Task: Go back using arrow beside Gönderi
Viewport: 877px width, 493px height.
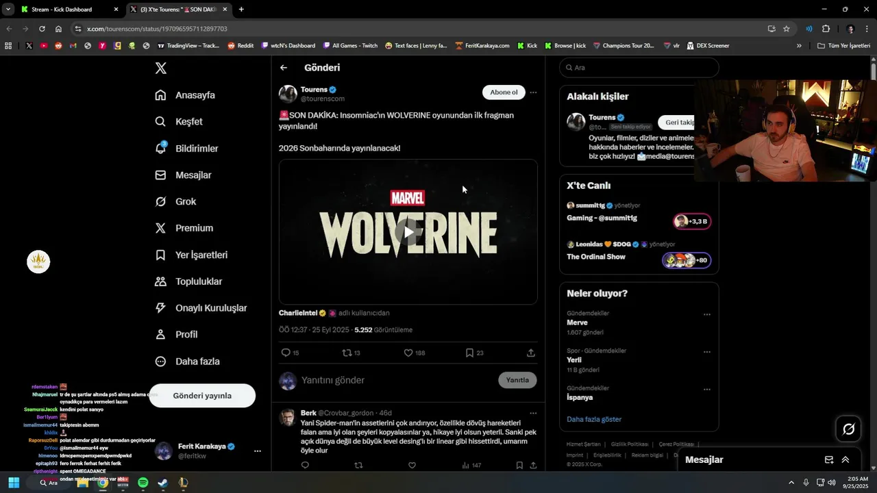Action: [284, 68]
